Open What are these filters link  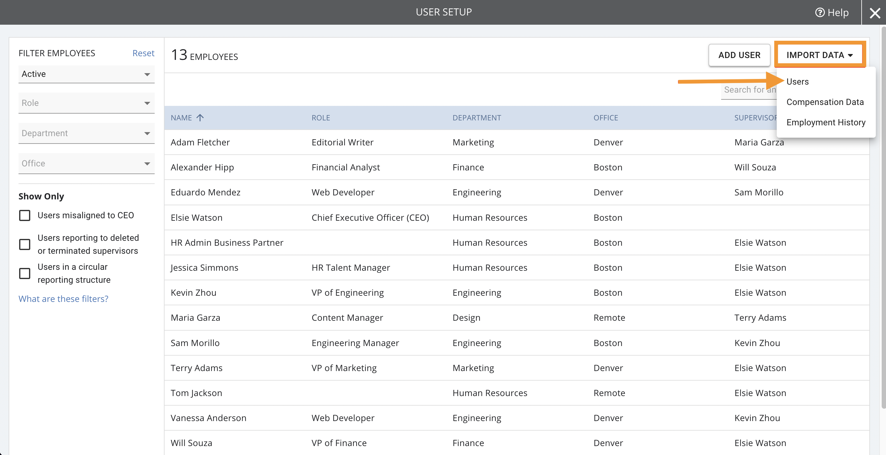click(63, 298)
